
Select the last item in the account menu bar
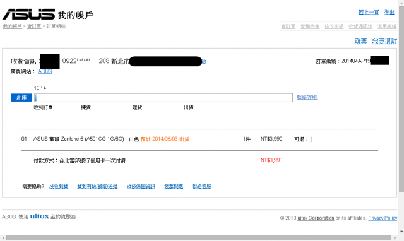click(387, 26)
